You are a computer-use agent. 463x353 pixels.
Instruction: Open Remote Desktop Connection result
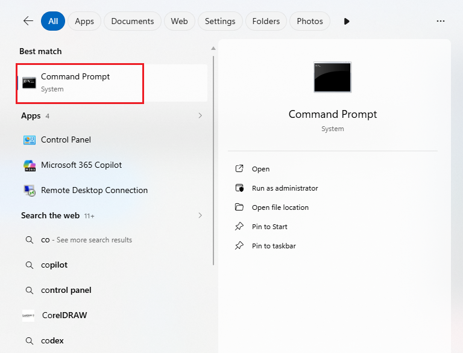pos(113,191)
